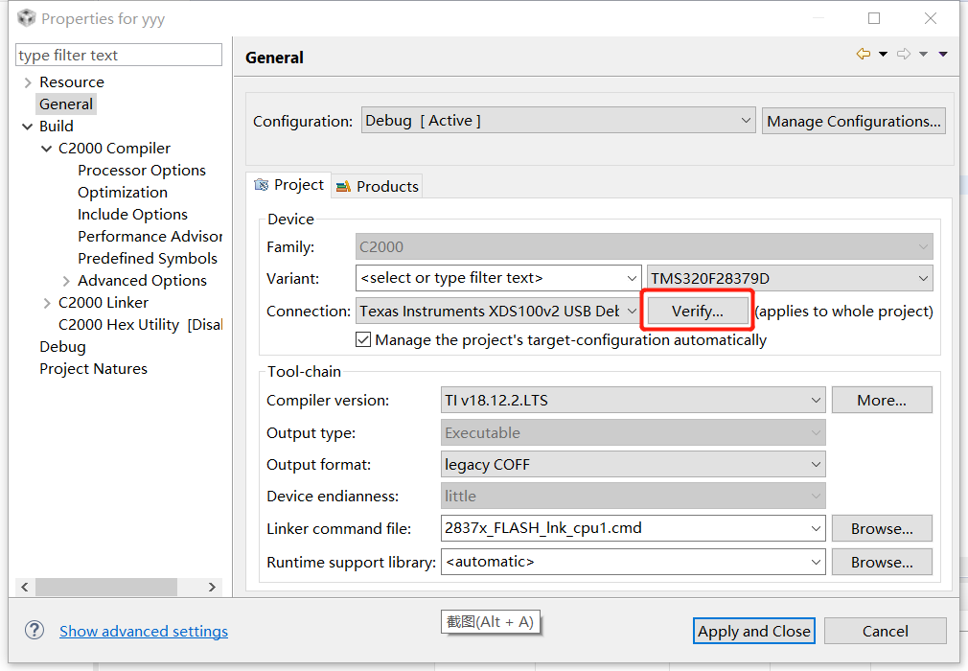Expand the C2000 Linker node
This screenshot has width=968, height=671.
[x=47, y=303]
